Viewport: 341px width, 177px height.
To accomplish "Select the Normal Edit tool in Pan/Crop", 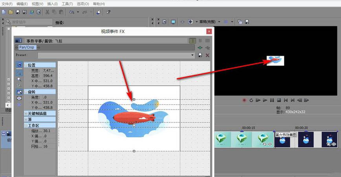I will point(19,73).
